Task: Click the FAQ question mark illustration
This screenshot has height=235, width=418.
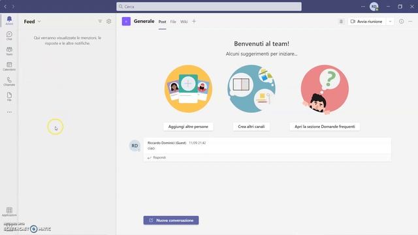Action: (325, 89)
